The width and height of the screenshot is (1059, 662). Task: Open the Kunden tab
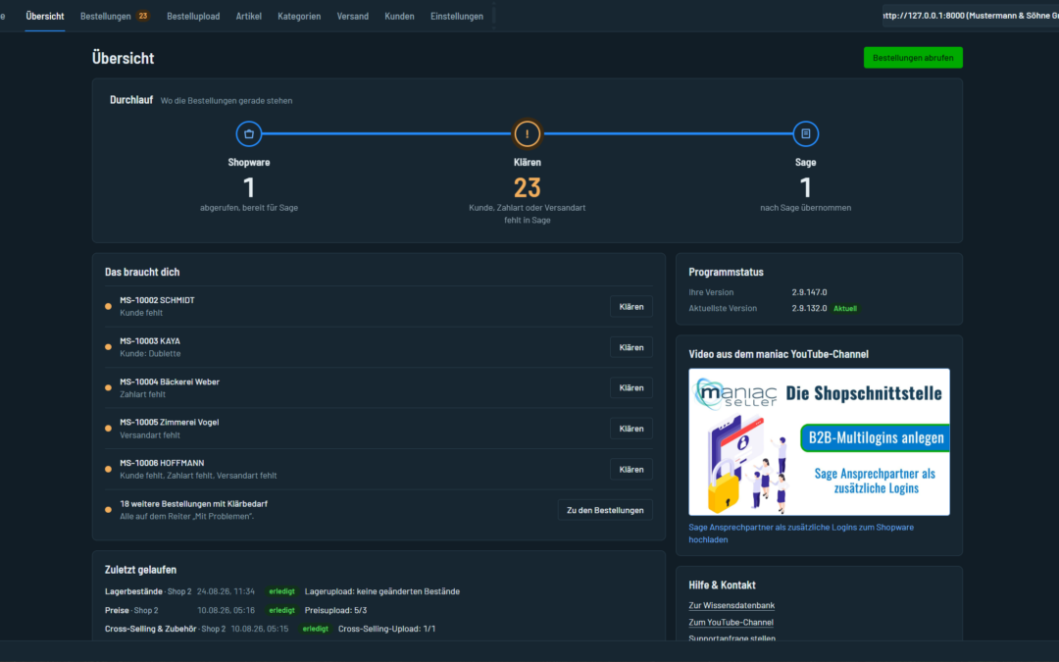(399, 17)
